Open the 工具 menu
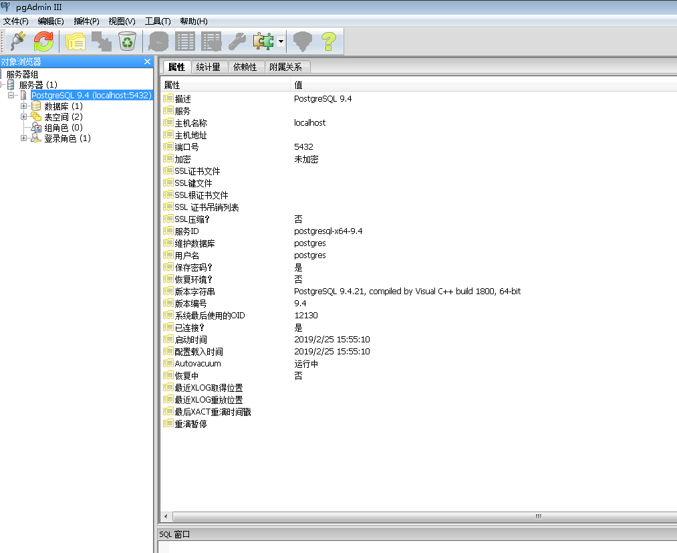The image size is (677, 553). pos(158,21)
